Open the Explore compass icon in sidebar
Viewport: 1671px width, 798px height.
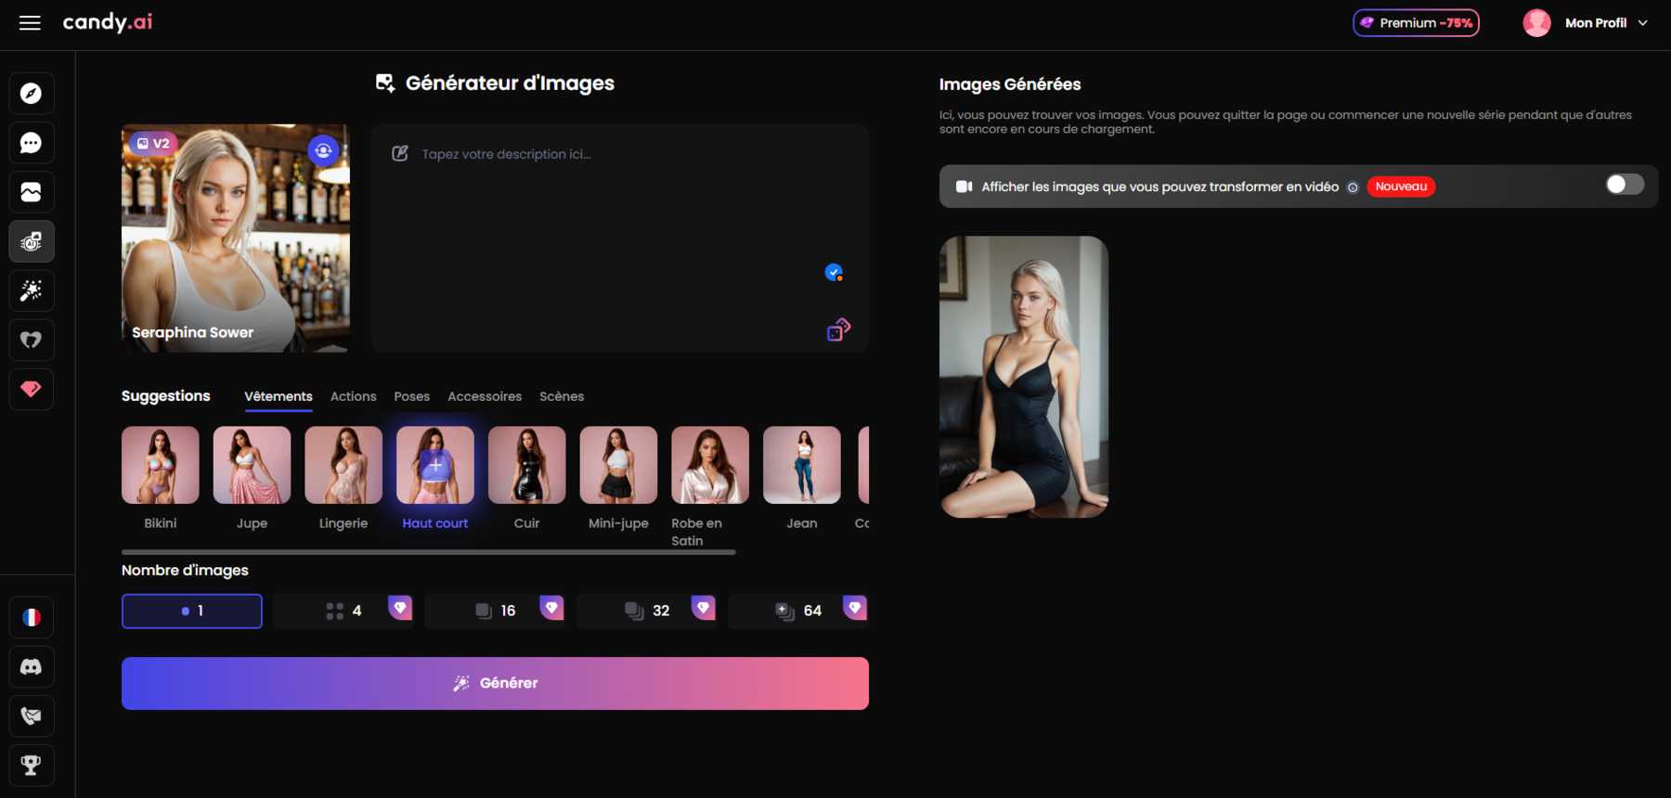(x=31, y=94)
